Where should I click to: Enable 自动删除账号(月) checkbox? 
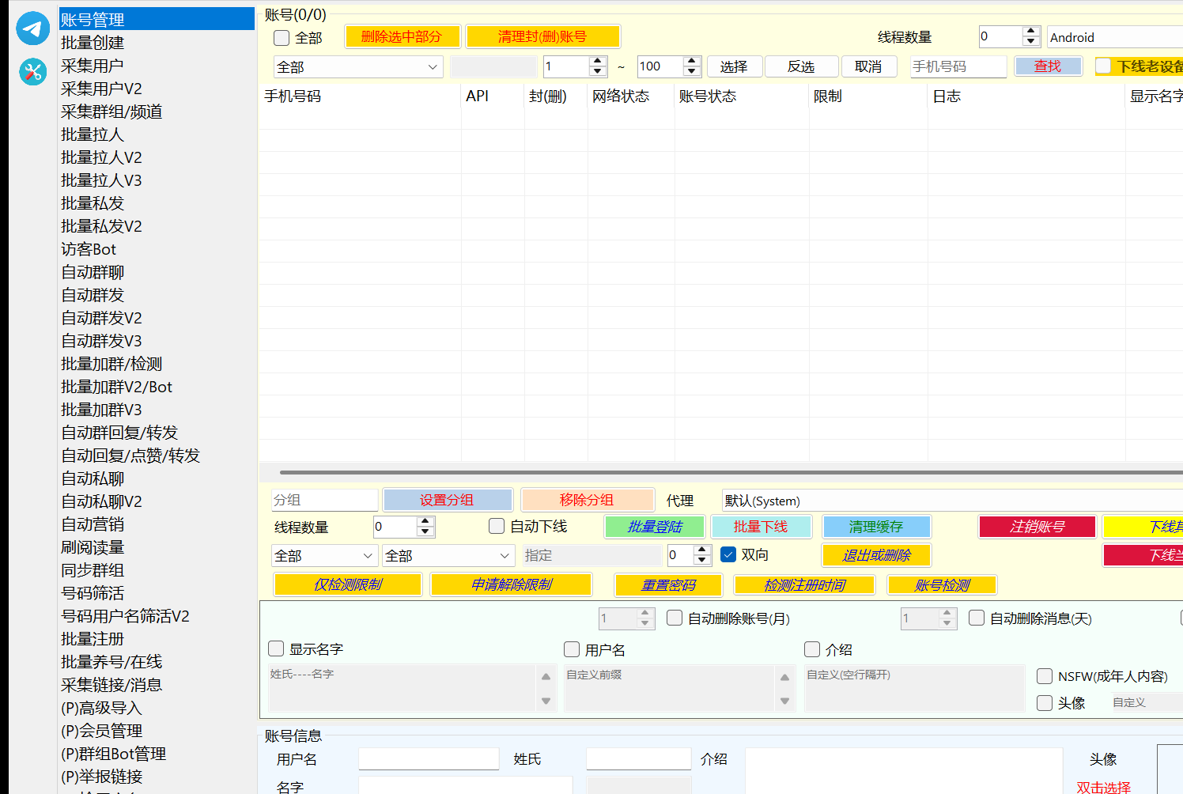coord(675,618)
